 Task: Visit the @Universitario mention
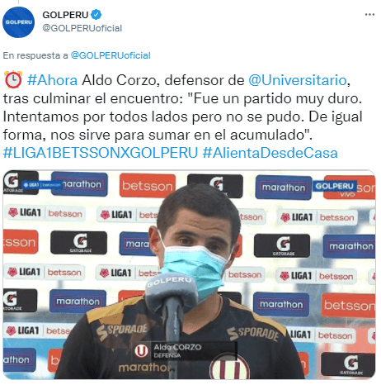click(298, 80)
